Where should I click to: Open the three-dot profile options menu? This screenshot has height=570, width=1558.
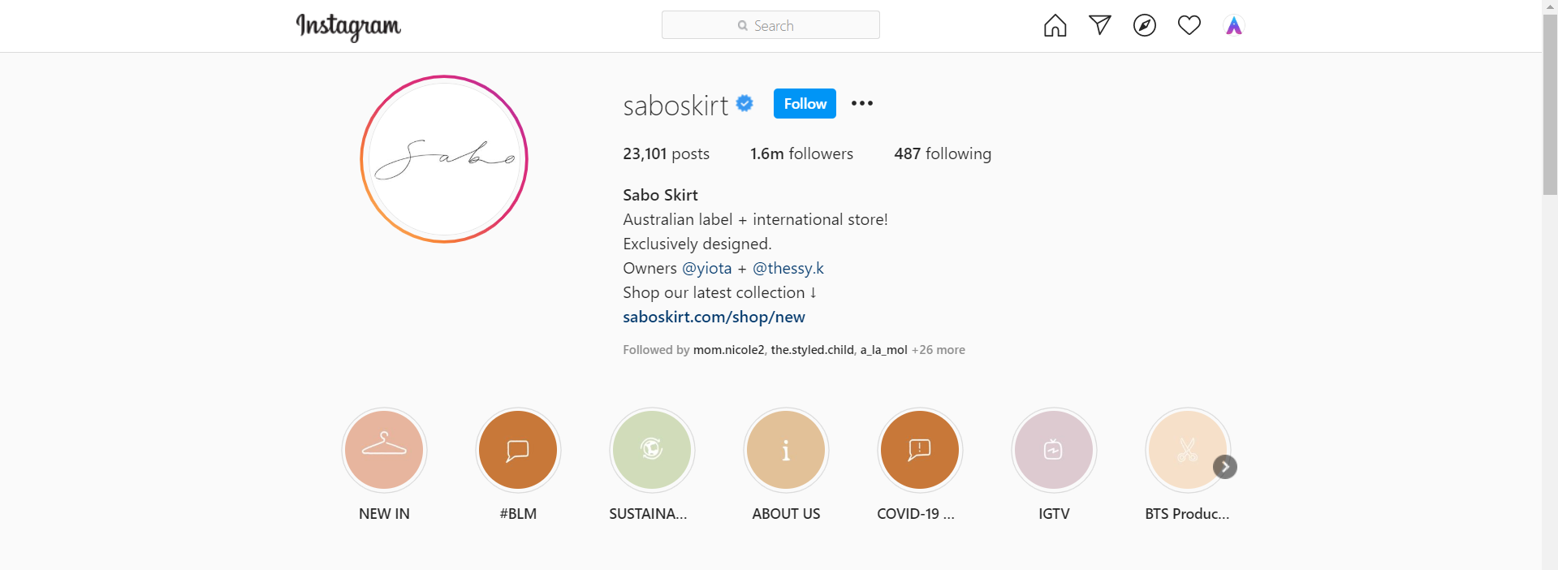pyautogui.click(x=861, y=103)
